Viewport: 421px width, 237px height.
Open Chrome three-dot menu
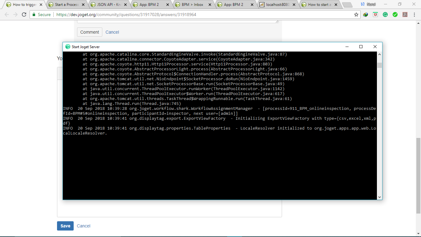click(x=415, y=15)
